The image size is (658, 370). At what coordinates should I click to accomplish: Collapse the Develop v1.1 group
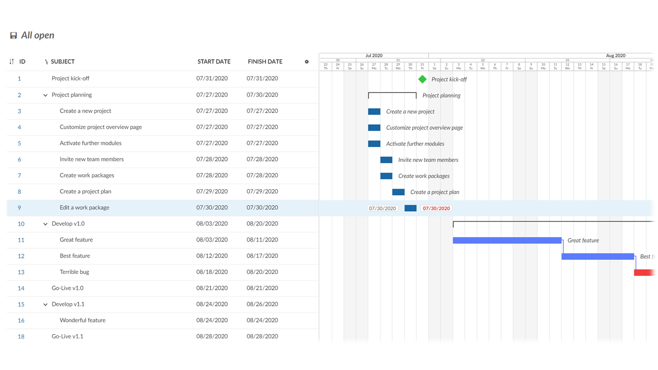coord(45,305)
